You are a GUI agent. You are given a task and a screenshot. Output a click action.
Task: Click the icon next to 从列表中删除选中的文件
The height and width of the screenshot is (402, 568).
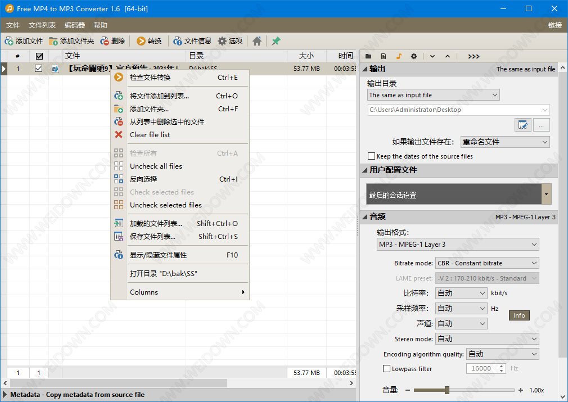click(x=119, y=121)
